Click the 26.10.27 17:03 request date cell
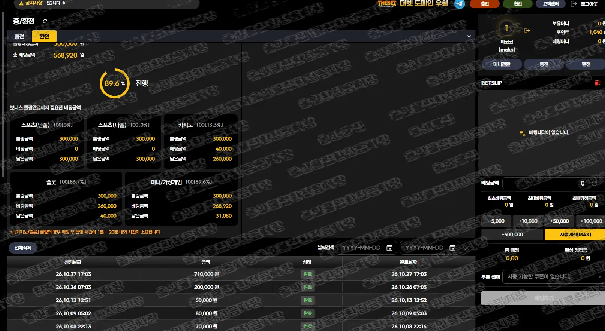Image resolution: width=605 pixels, height=331 pixels. click(73, 274)
